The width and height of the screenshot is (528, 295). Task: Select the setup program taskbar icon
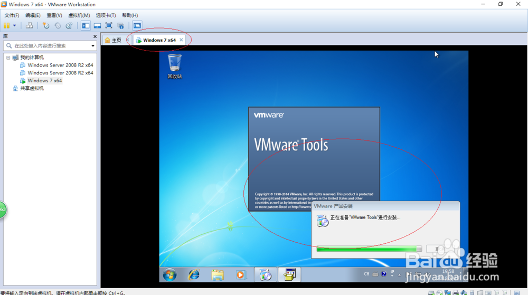click(289, 274)
